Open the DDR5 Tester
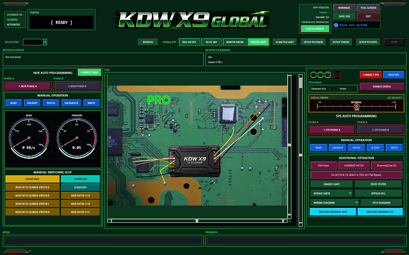The image size is (409, 255). (x=378, y=184)
